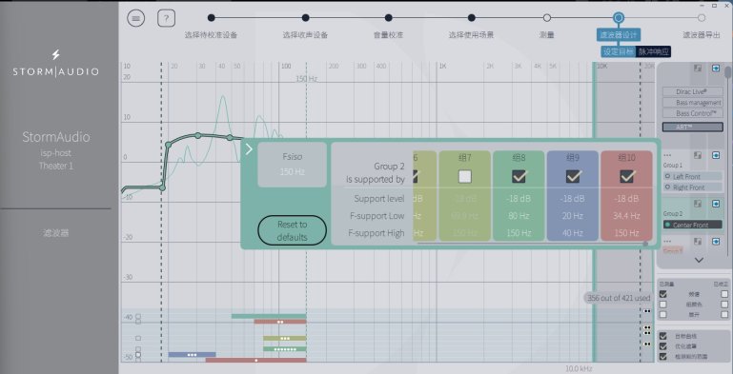Click the teal support range bar
The width and height of the screenshot is (733, 374).
tap(269, 316)
